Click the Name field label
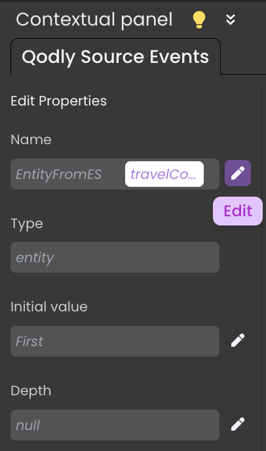 coord(31,140)
